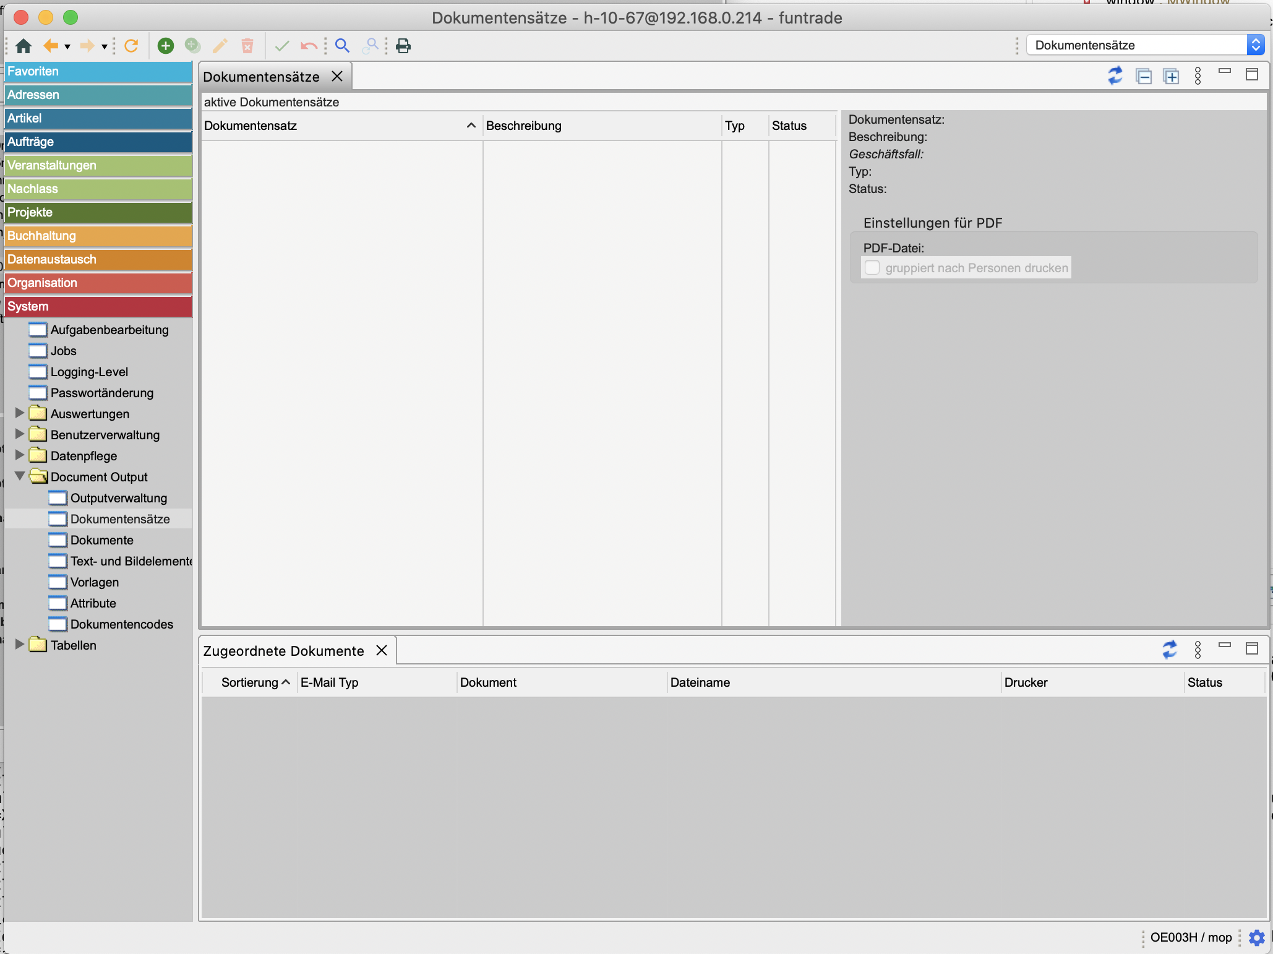Screen dimensions: 1273x954
Task: Open Outputverwaltung in the tree
Action: [x=118, y=498]
